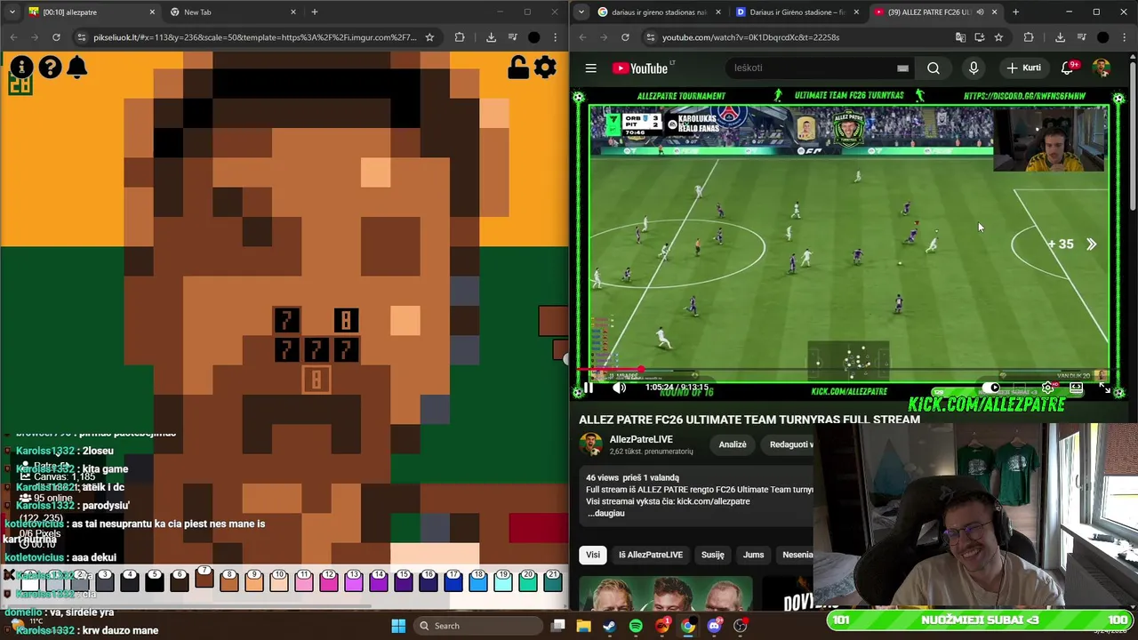Pause the YouTube video

click(x=589, y=388)
